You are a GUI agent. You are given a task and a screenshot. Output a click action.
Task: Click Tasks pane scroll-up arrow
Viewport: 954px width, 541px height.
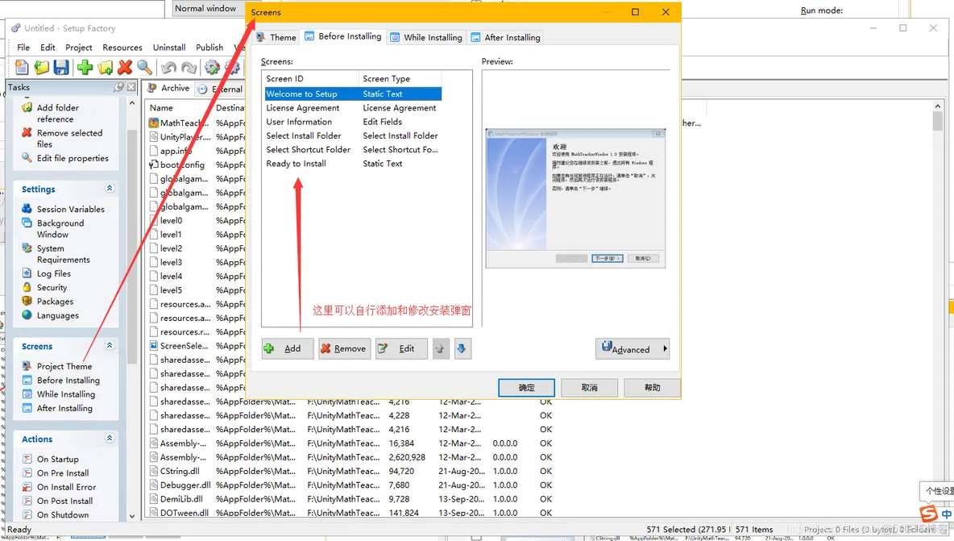(132, 103)
